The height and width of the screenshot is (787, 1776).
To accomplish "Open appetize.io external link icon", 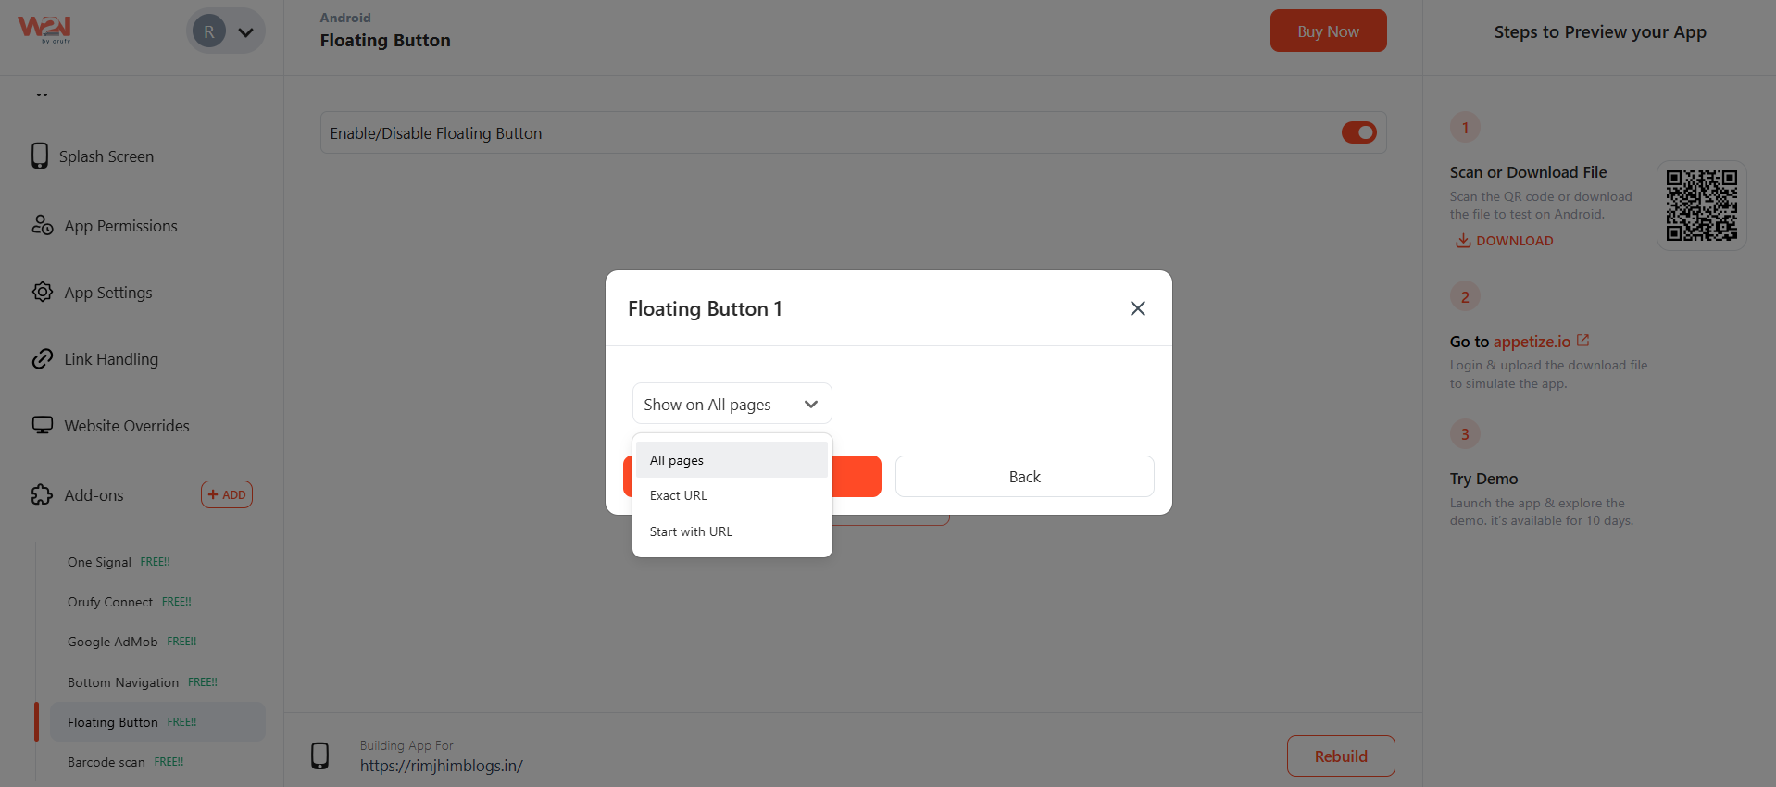I will coord(1583,341).
